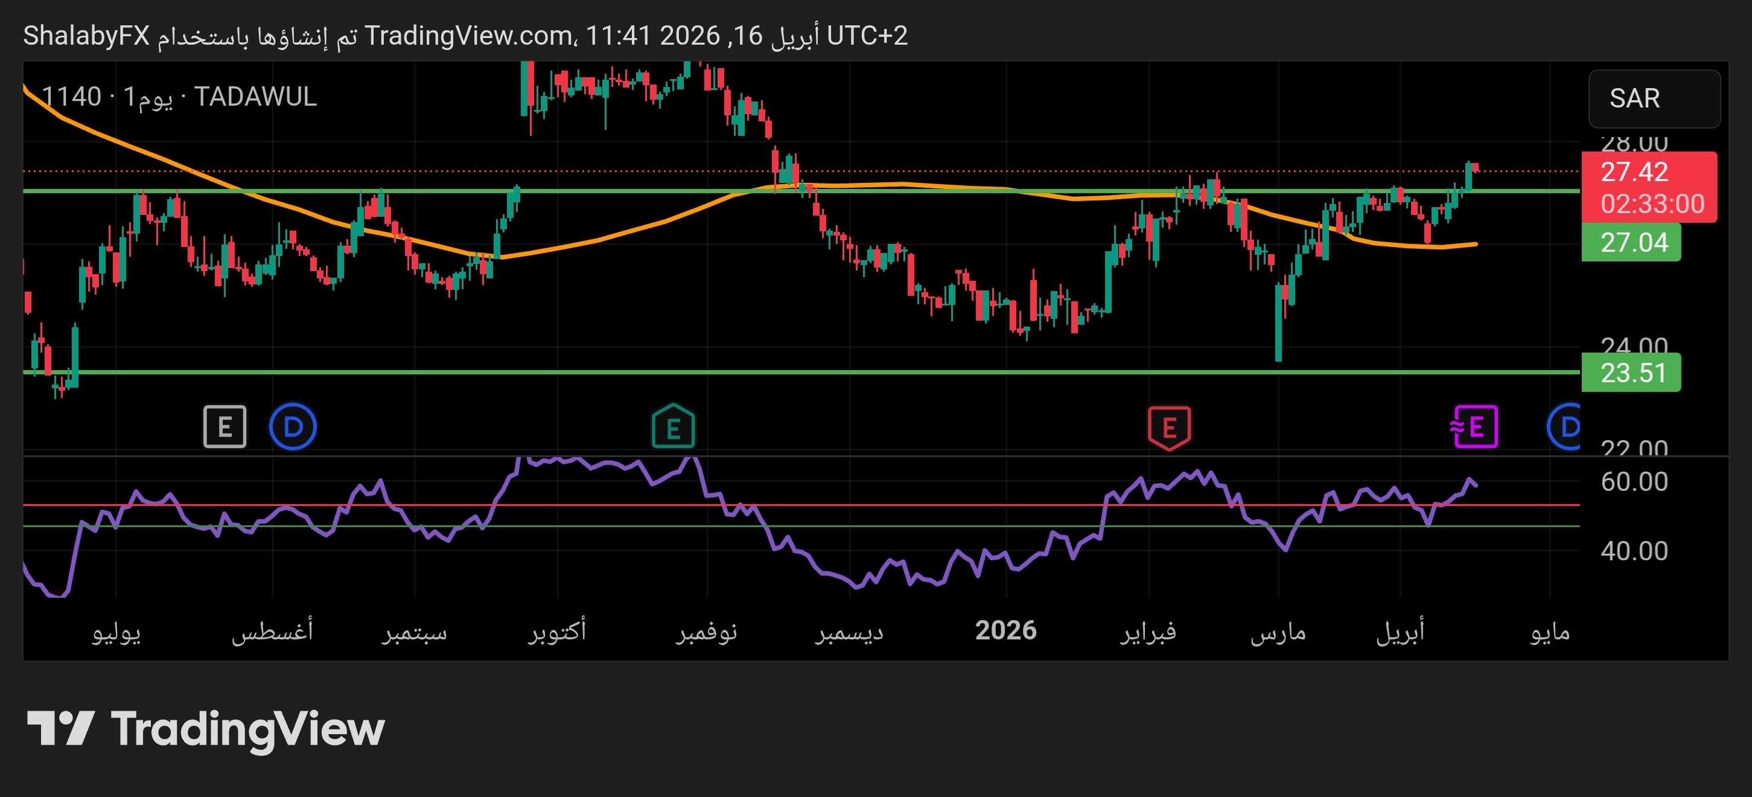Click the 60.00 RSI scale label
1752x797 pixels.
tap(1634, 482)
